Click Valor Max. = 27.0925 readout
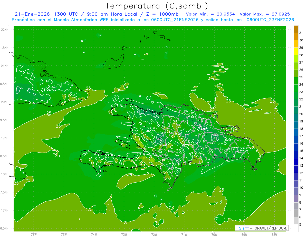 click(x=265, y=14)
